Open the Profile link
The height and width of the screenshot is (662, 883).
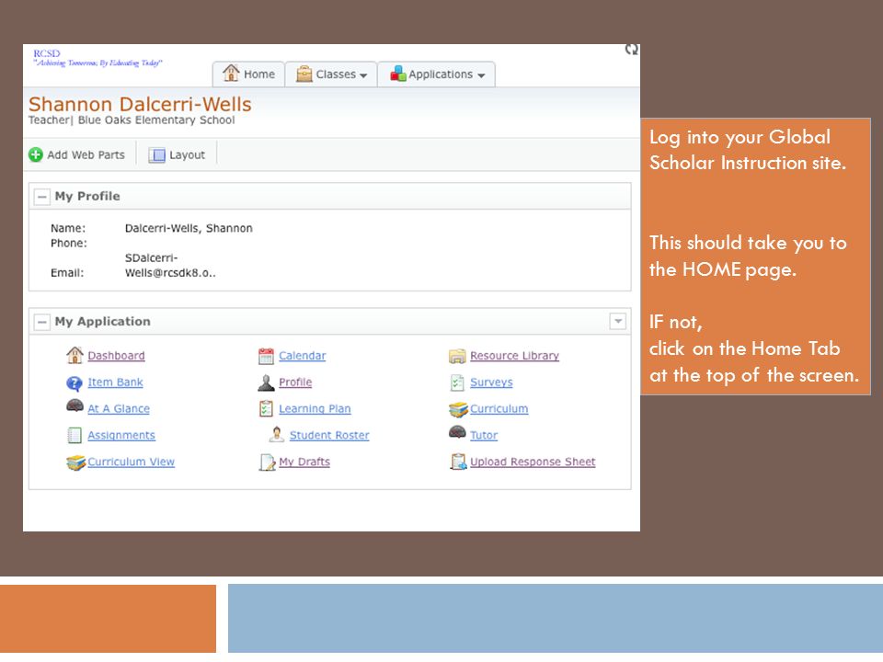coord(295,382)
